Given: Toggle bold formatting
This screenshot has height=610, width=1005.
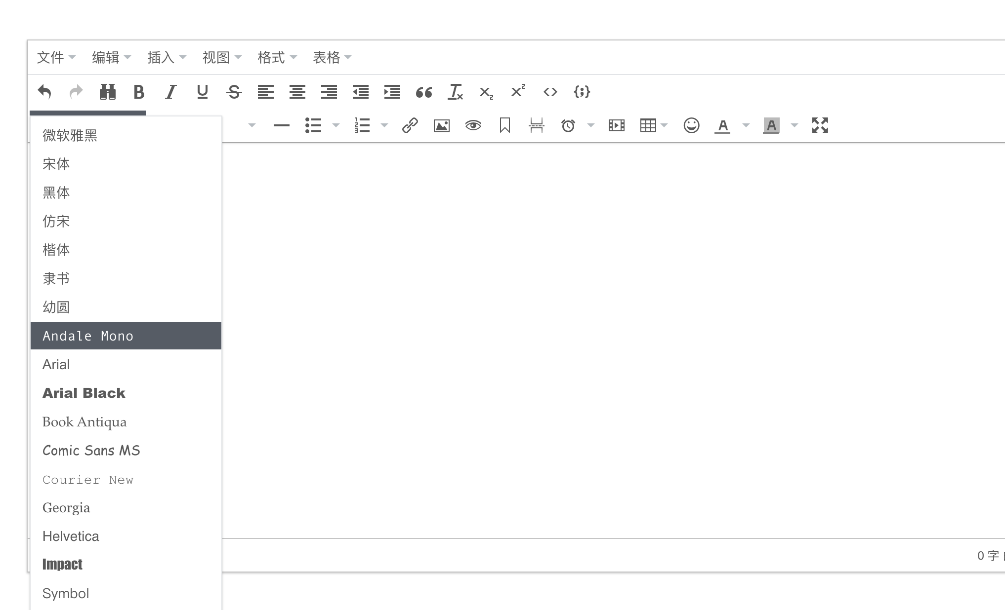Looking at the screenshot, I should click(x=139, y=92).
